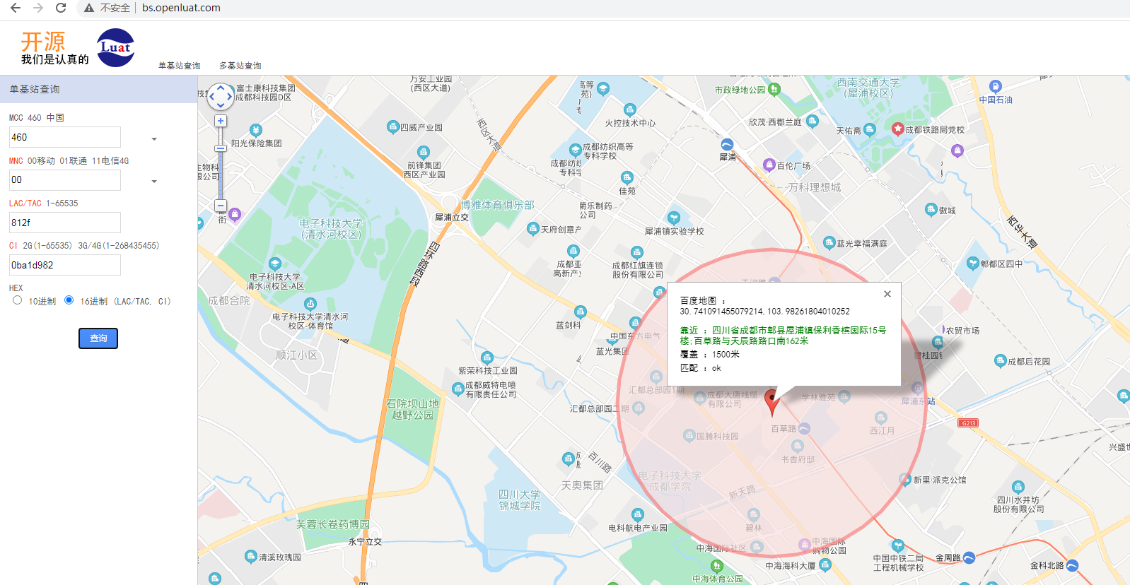This screenshot has width=1130, height=585.
Task: Click the 四川大学锦城学院 map label
Action: tap(520, 500)
